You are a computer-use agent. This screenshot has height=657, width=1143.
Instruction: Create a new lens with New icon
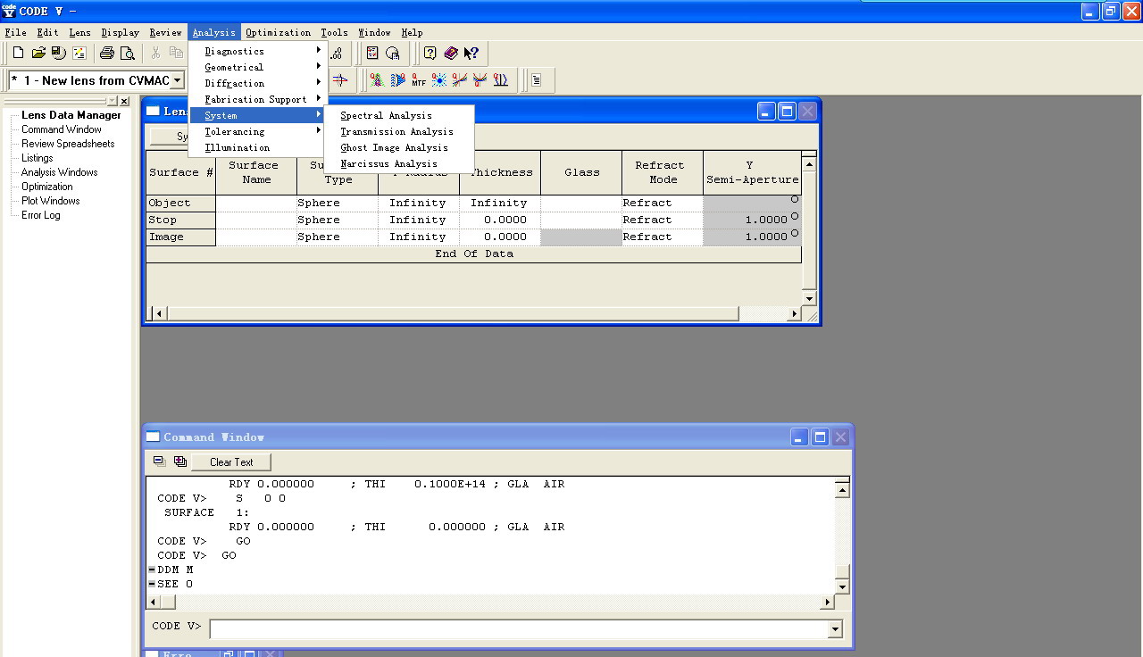click(x=18, y=54)
